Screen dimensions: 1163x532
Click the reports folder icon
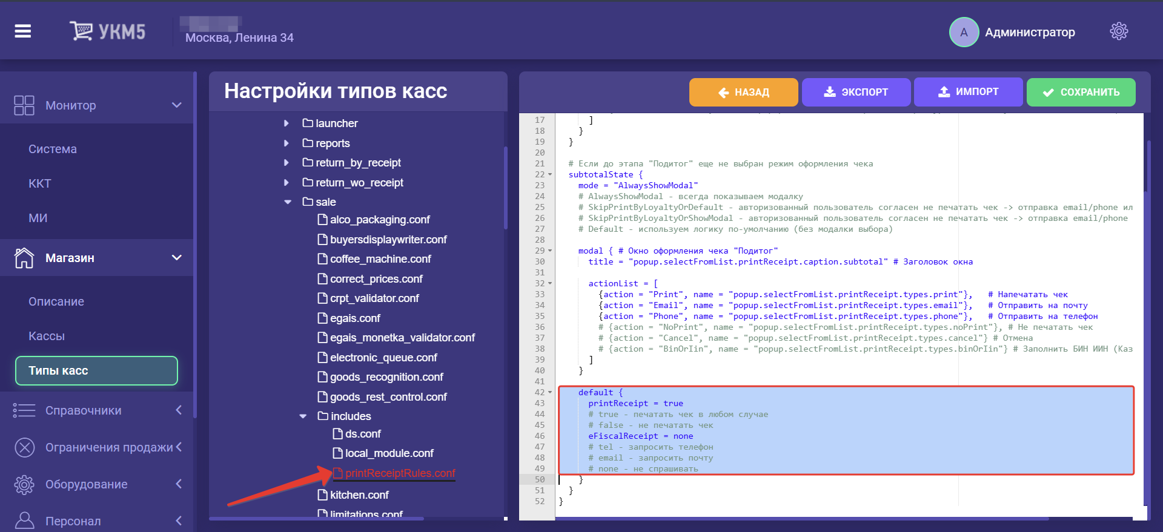[308, 143]
